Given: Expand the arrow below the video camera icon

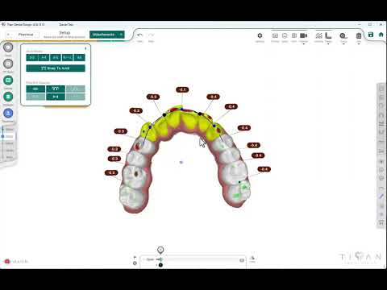Looking at the screenshot, I should click(x=303, y=43).
